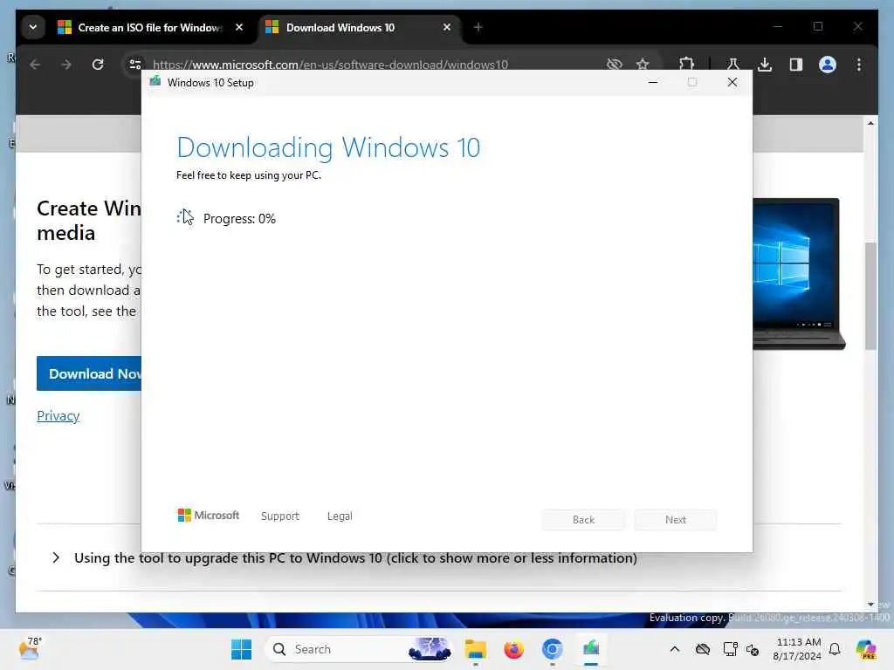This screenshot has width=894, height=670.
Task: Click the browser address bar URL
Action: tap(330, 65)
